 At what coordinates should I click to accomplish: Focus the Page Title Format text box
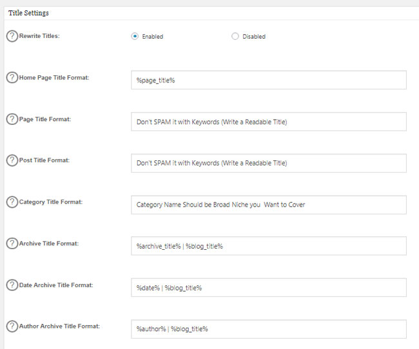[x=269, y=122]
